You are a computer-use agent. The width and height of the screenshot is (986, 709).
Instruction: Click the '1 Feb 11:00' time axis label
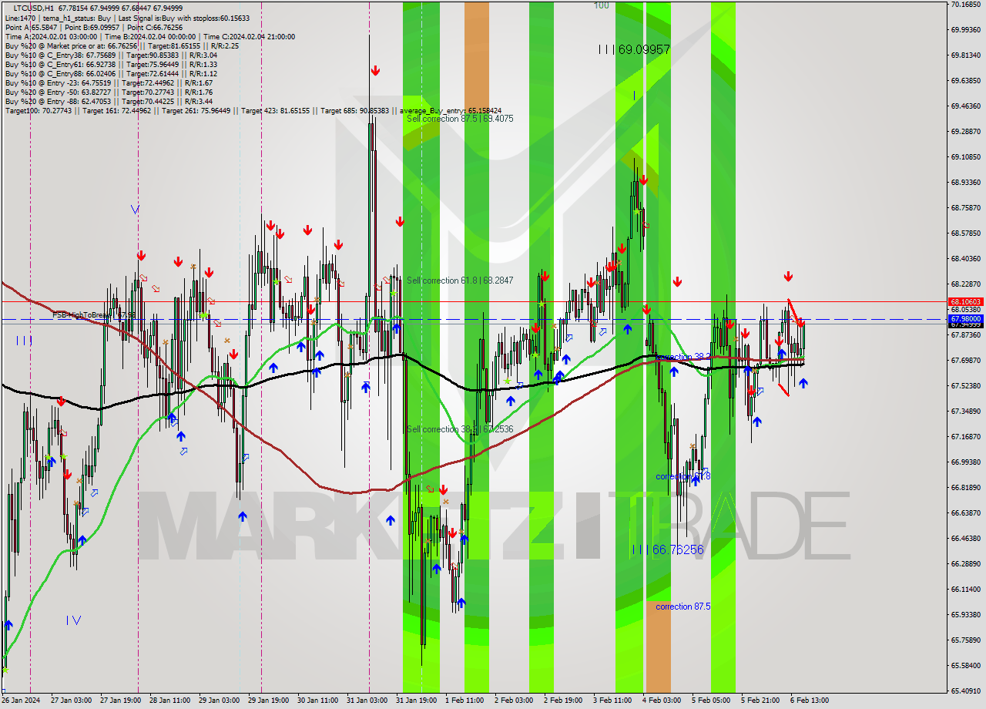coord(464,701)
